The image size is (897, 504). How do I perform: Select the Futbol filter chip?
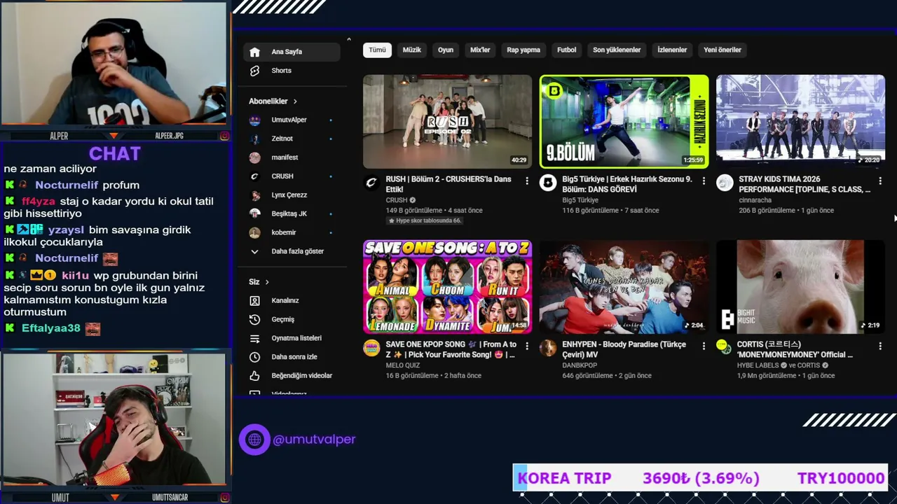click(566, 50)
